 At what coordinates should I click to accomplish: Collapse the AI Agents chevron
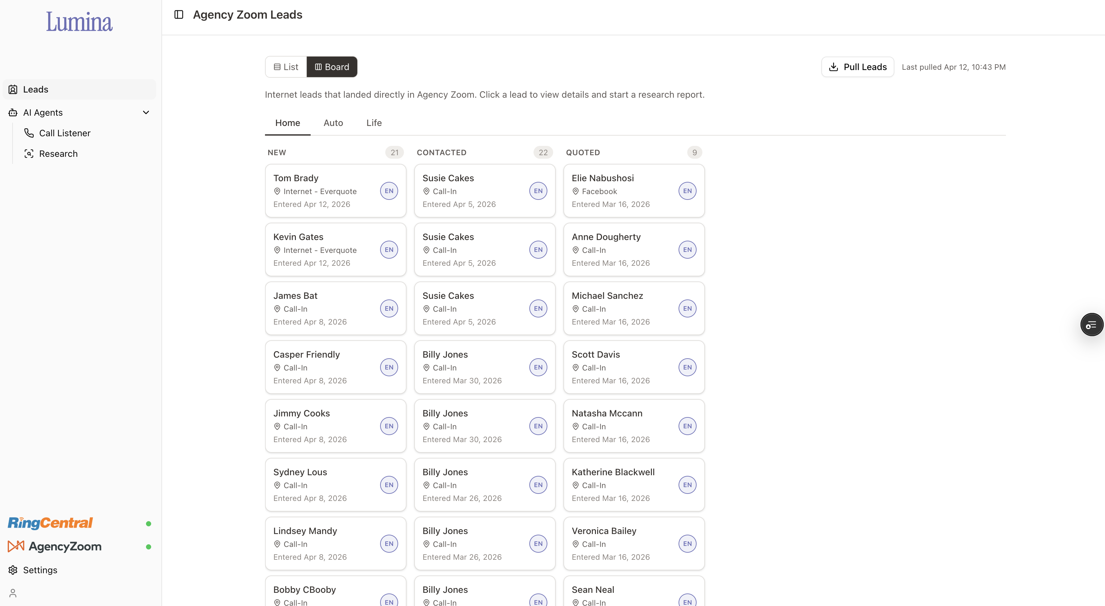point(146,112)
